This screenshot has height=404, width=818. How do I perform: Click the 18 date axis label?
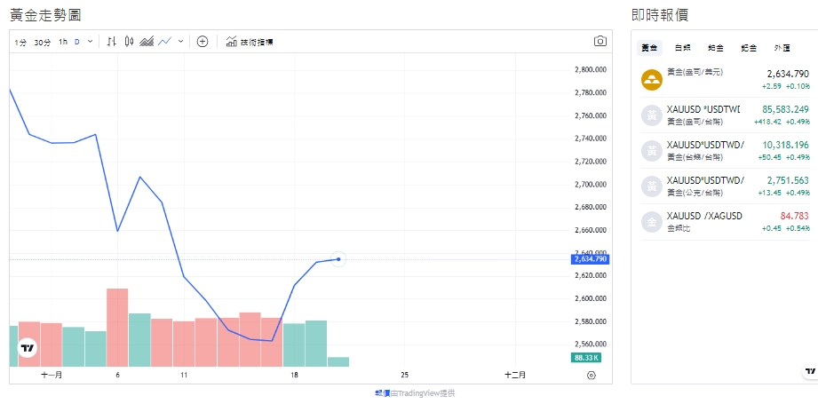point(295,375)
